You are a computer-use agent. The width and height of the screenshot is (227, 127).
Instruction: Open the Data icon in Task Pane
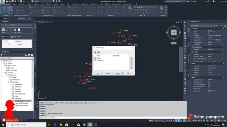(x=3, y=31)
